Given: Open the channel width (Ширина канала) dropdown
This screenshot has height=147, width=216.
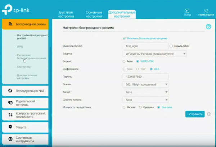Looking at the screenshot, I should 145,100.
